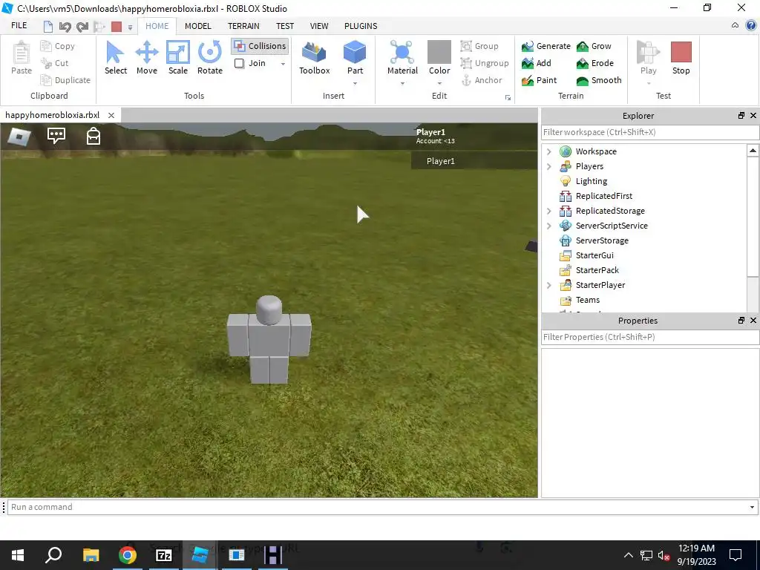760x570 pixels.
Task: Select the Select tool in ribbon
Action: [x=115, y=58]
